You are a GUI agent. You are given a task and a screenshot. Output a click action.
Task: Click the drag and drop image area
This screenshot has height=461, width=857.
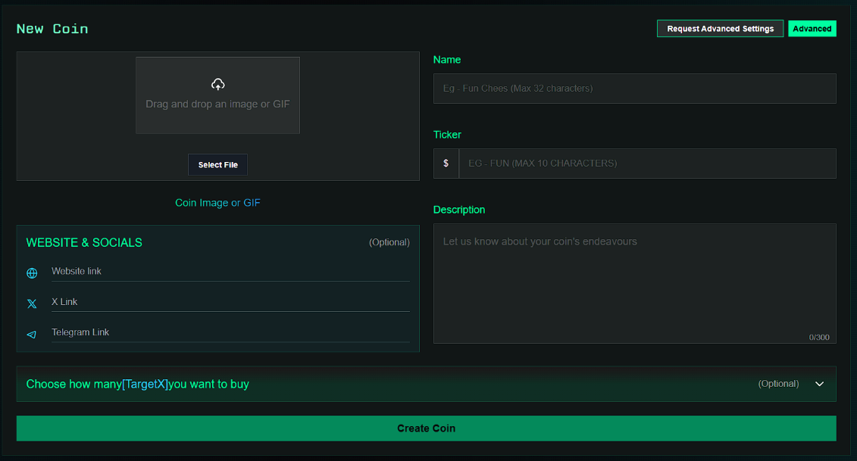[x=217, y=95]
